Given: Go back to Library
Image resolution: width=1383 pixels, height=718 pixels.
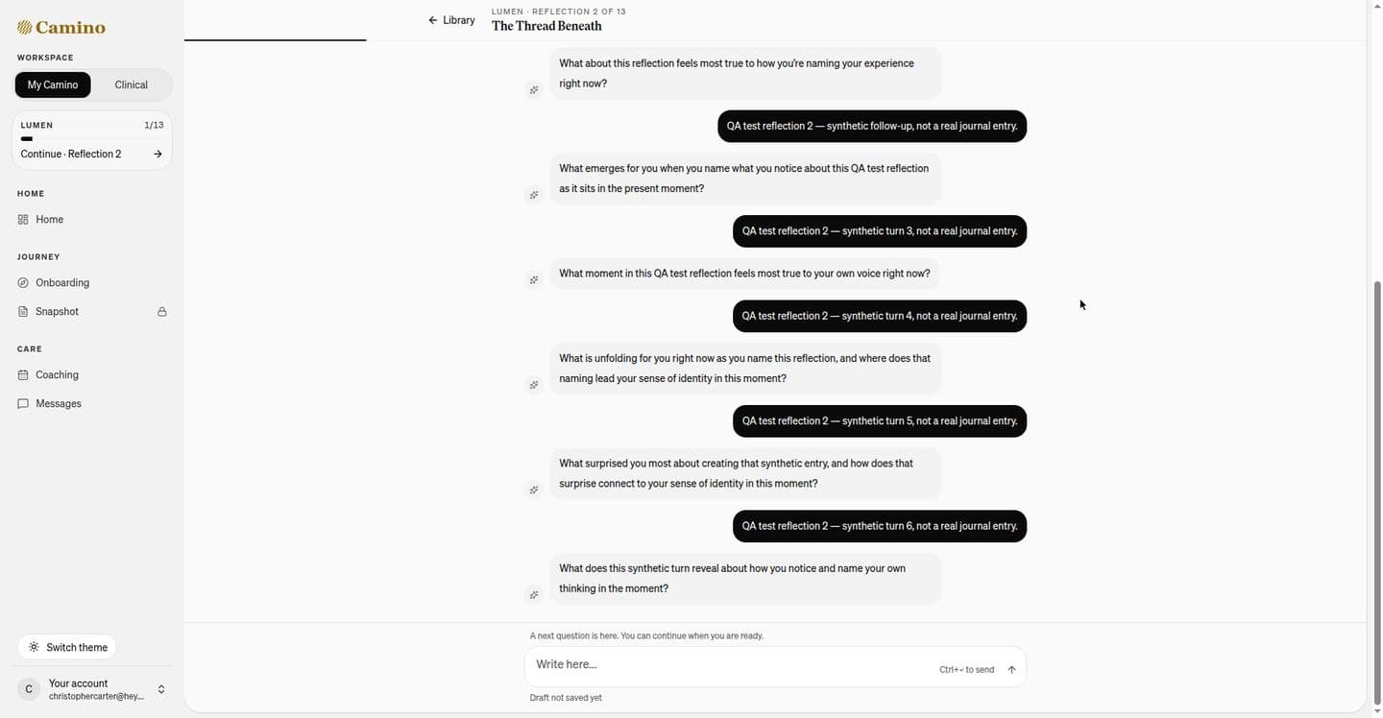Looking at the screenshot, I should (451, 20).
